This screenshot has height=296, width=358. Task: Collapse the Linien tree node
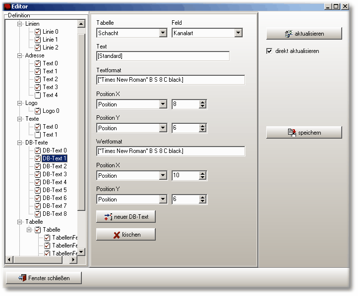click(x=20, y=24)
